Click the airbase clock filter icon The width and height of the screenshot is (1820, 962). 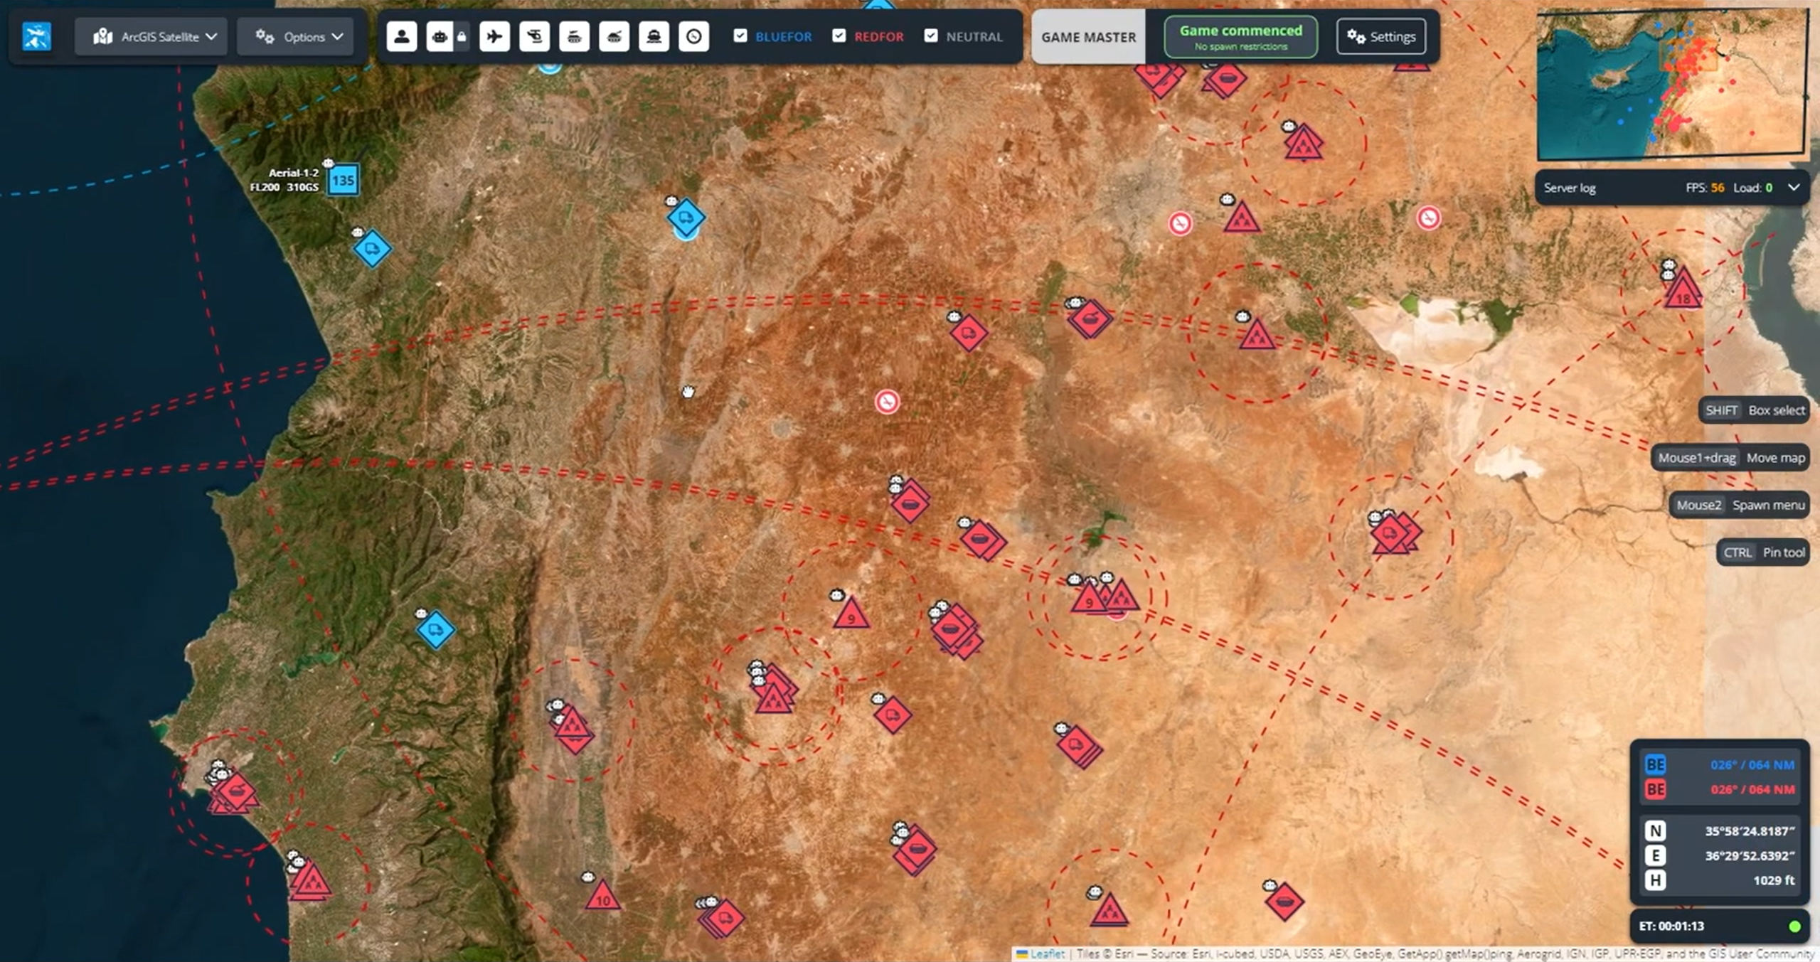pos(693,36)
